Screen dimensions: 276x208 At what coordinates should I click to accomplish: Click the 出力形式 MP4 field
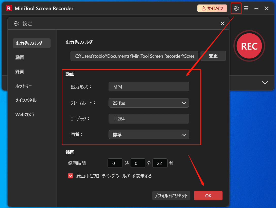pos(149,87)
